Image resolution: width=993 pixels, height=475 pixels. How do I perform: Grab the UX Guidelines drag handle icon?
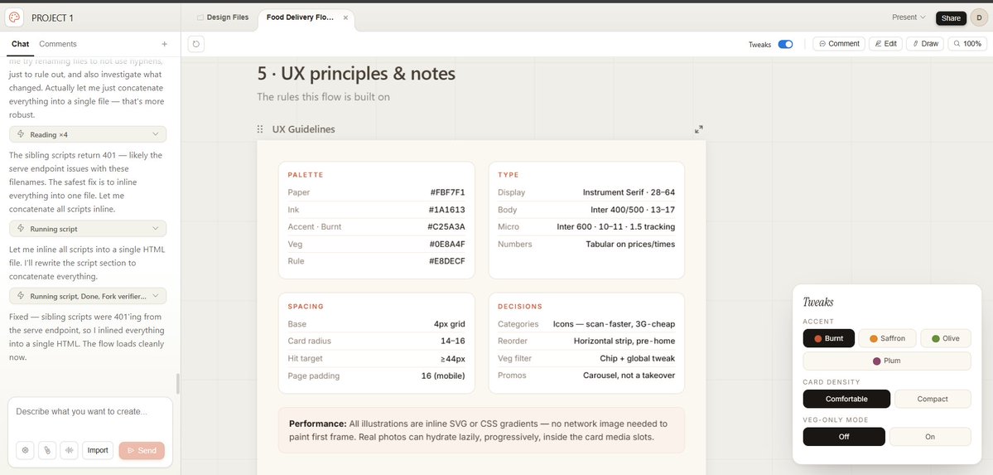tap(260, 129)
